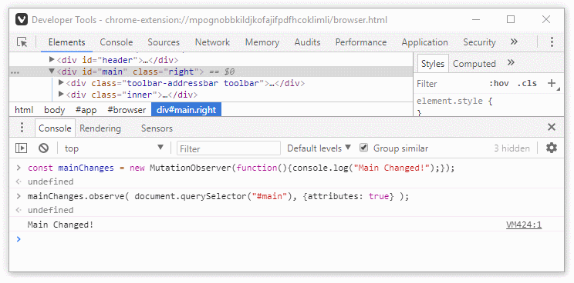Clear the console with the block icon
574x283 pixels.
(x=43, y=148)
